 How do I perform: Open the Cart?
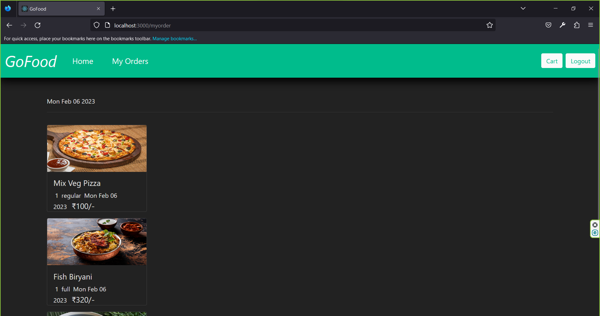pyautogui.click(x=552, y=61)
